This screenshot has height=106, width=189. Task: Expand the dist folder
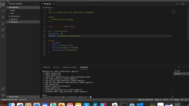(23, 13)
